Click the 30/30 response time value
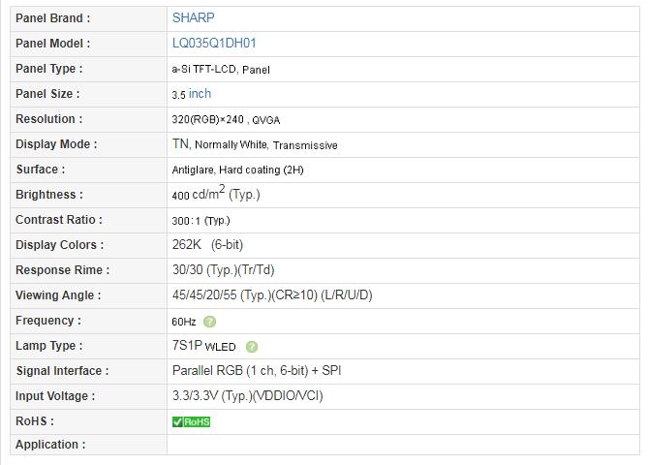Image resolution: width=648 pixels, height=465 pixels. pos(224,270)
